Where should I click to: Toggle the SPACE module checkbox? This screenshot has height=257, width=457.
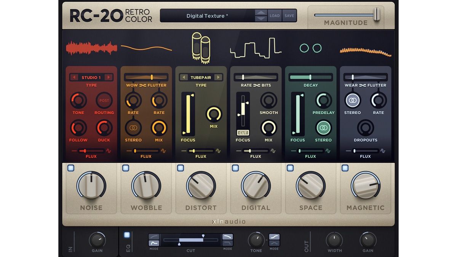pyautogui.click(x=290, y=168)
